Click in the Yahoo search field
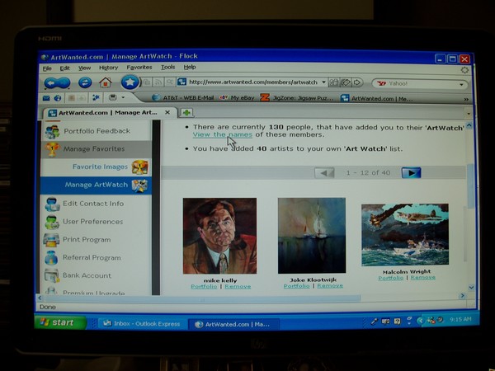The image size is (495, 371). (422, 84)
